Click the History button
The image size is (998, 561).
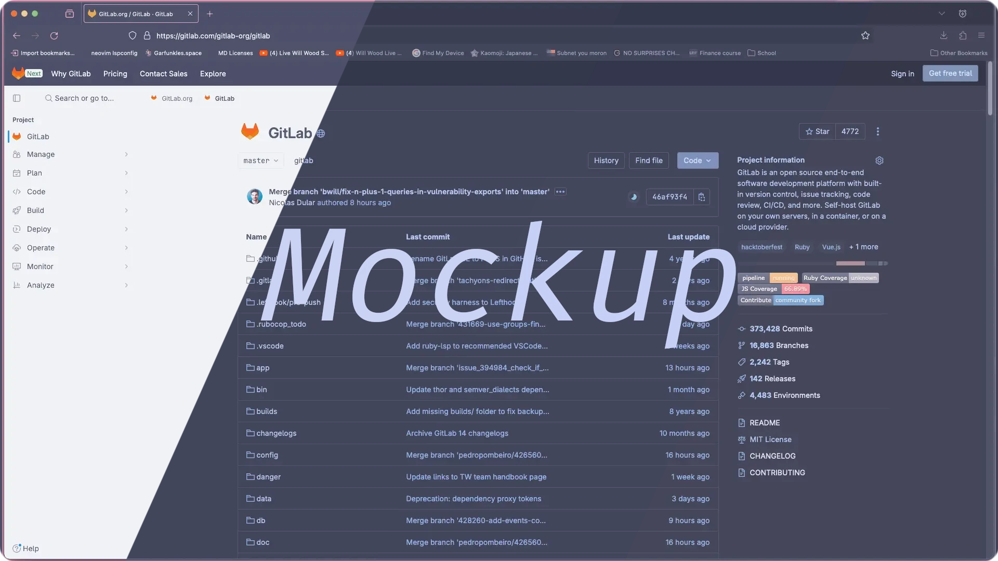coord(606,161)
